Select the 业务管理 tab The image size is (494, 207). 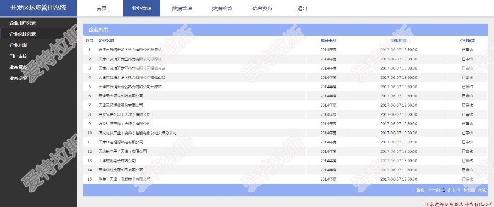(142, 8)
